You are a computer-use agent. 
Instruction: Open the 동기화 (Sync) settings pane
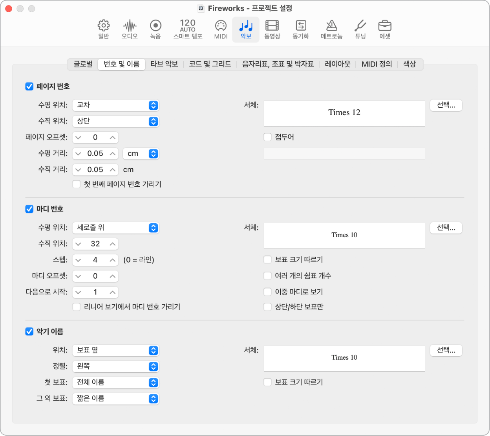[x=301, y=29]
